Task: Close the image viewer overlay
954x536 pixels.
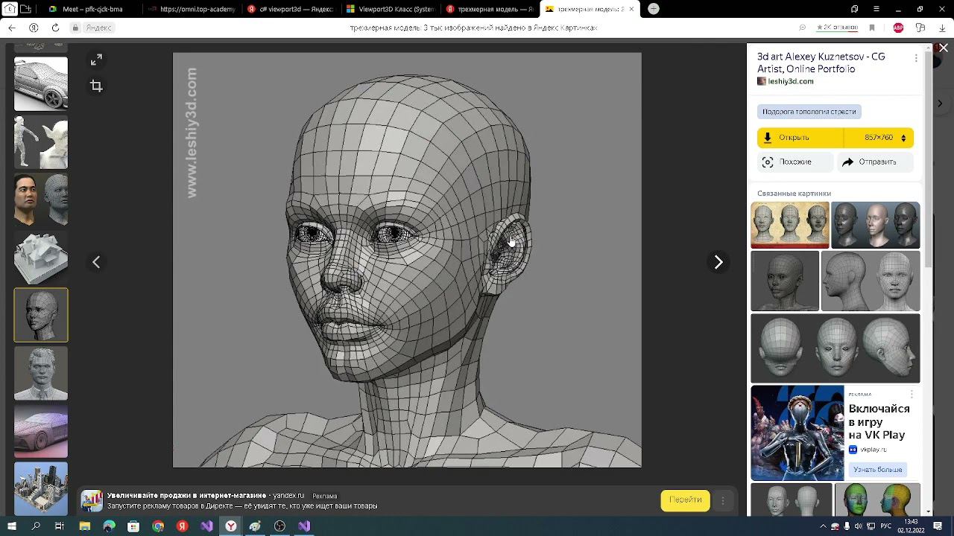Action: coord(943,48)
